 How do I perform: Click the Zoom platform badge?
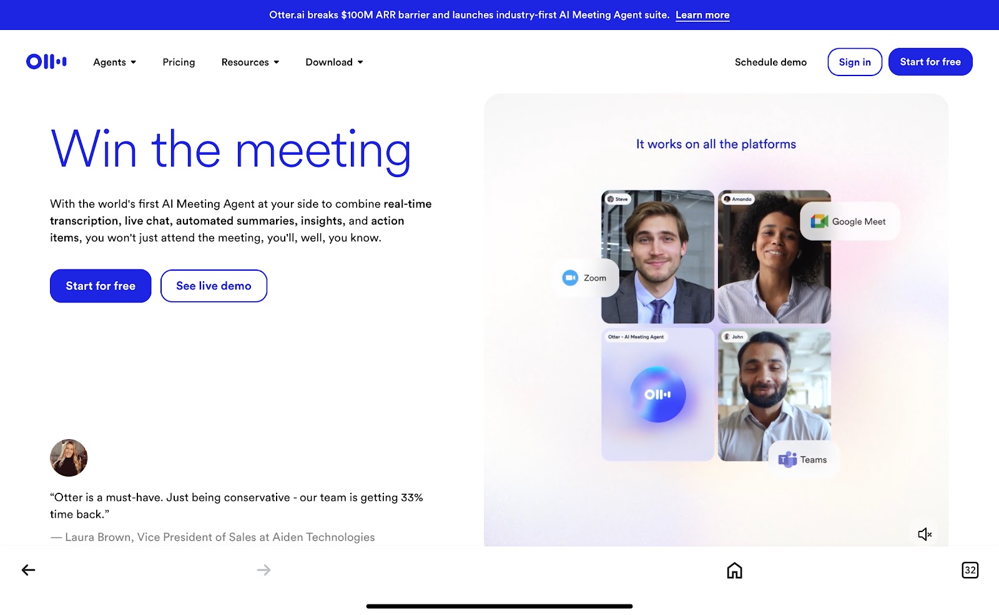tap(585, 278)
